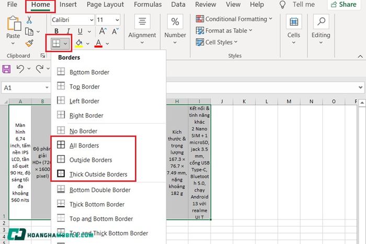Click the Redo icon
Image resolution: width=366 pixels, height=244 pixels.
pyautogui.click(x=40, y=69)
